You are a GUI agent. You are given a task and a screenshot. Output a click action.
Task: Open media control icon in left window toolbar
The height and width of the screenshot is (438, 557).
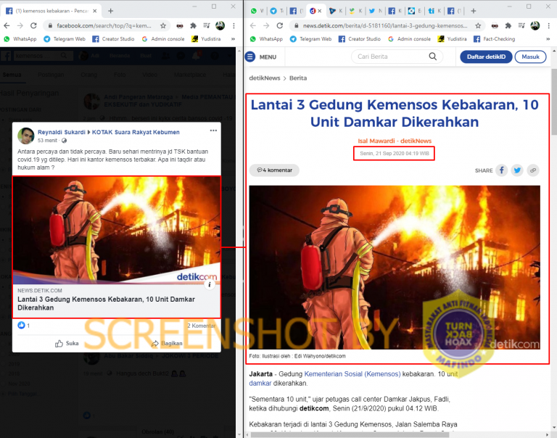pos(207,25)
